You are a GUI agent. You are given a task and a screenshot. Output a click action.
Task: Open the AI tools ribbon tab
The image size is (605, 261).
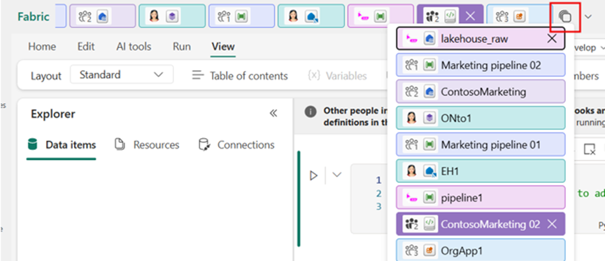pos(134,47)
